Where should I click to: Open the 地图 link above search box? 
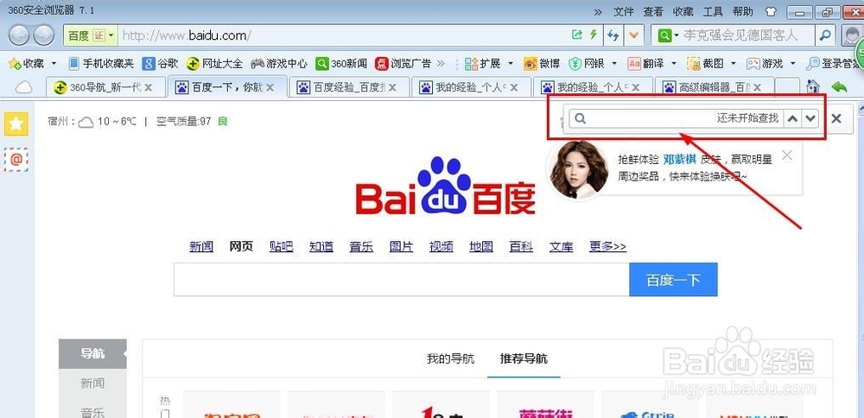coord(481,247)
